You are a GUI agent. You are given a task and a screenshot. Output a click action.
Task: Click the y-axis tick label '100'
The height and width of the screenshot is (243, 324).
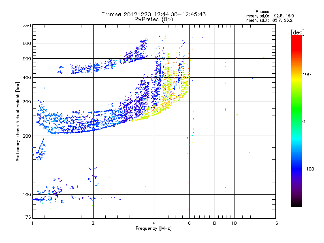coord(27,195)
